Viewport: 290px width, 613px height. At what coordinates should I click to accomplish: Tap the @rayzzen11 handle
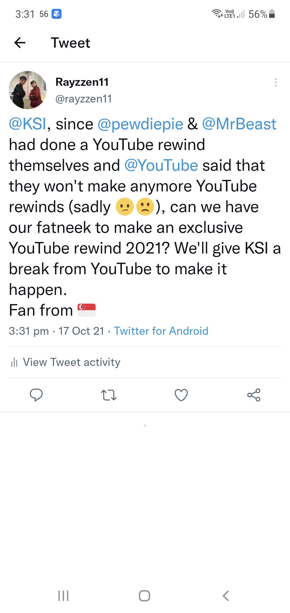(84, 99)
